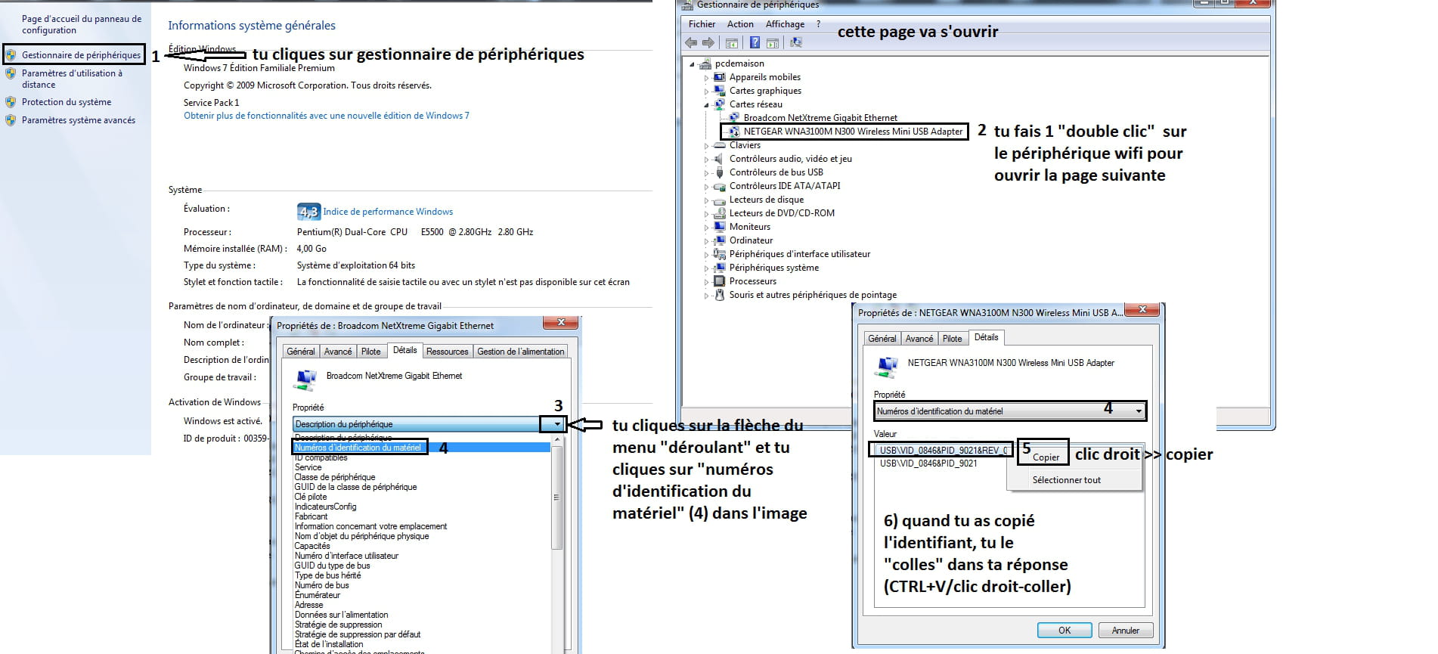The image size is (1438, 654).
Task: Click the shield icon beside Gestionnaire de périphériques
Action: 11,55
